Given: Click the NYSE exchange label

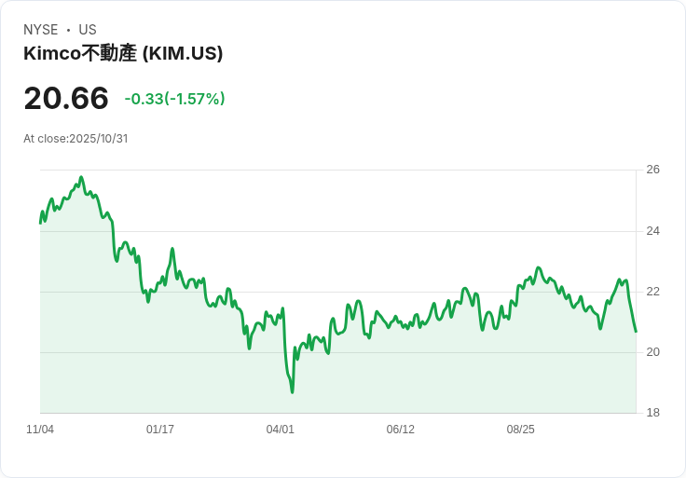Looking at the screenshot, I should (41, 30).
